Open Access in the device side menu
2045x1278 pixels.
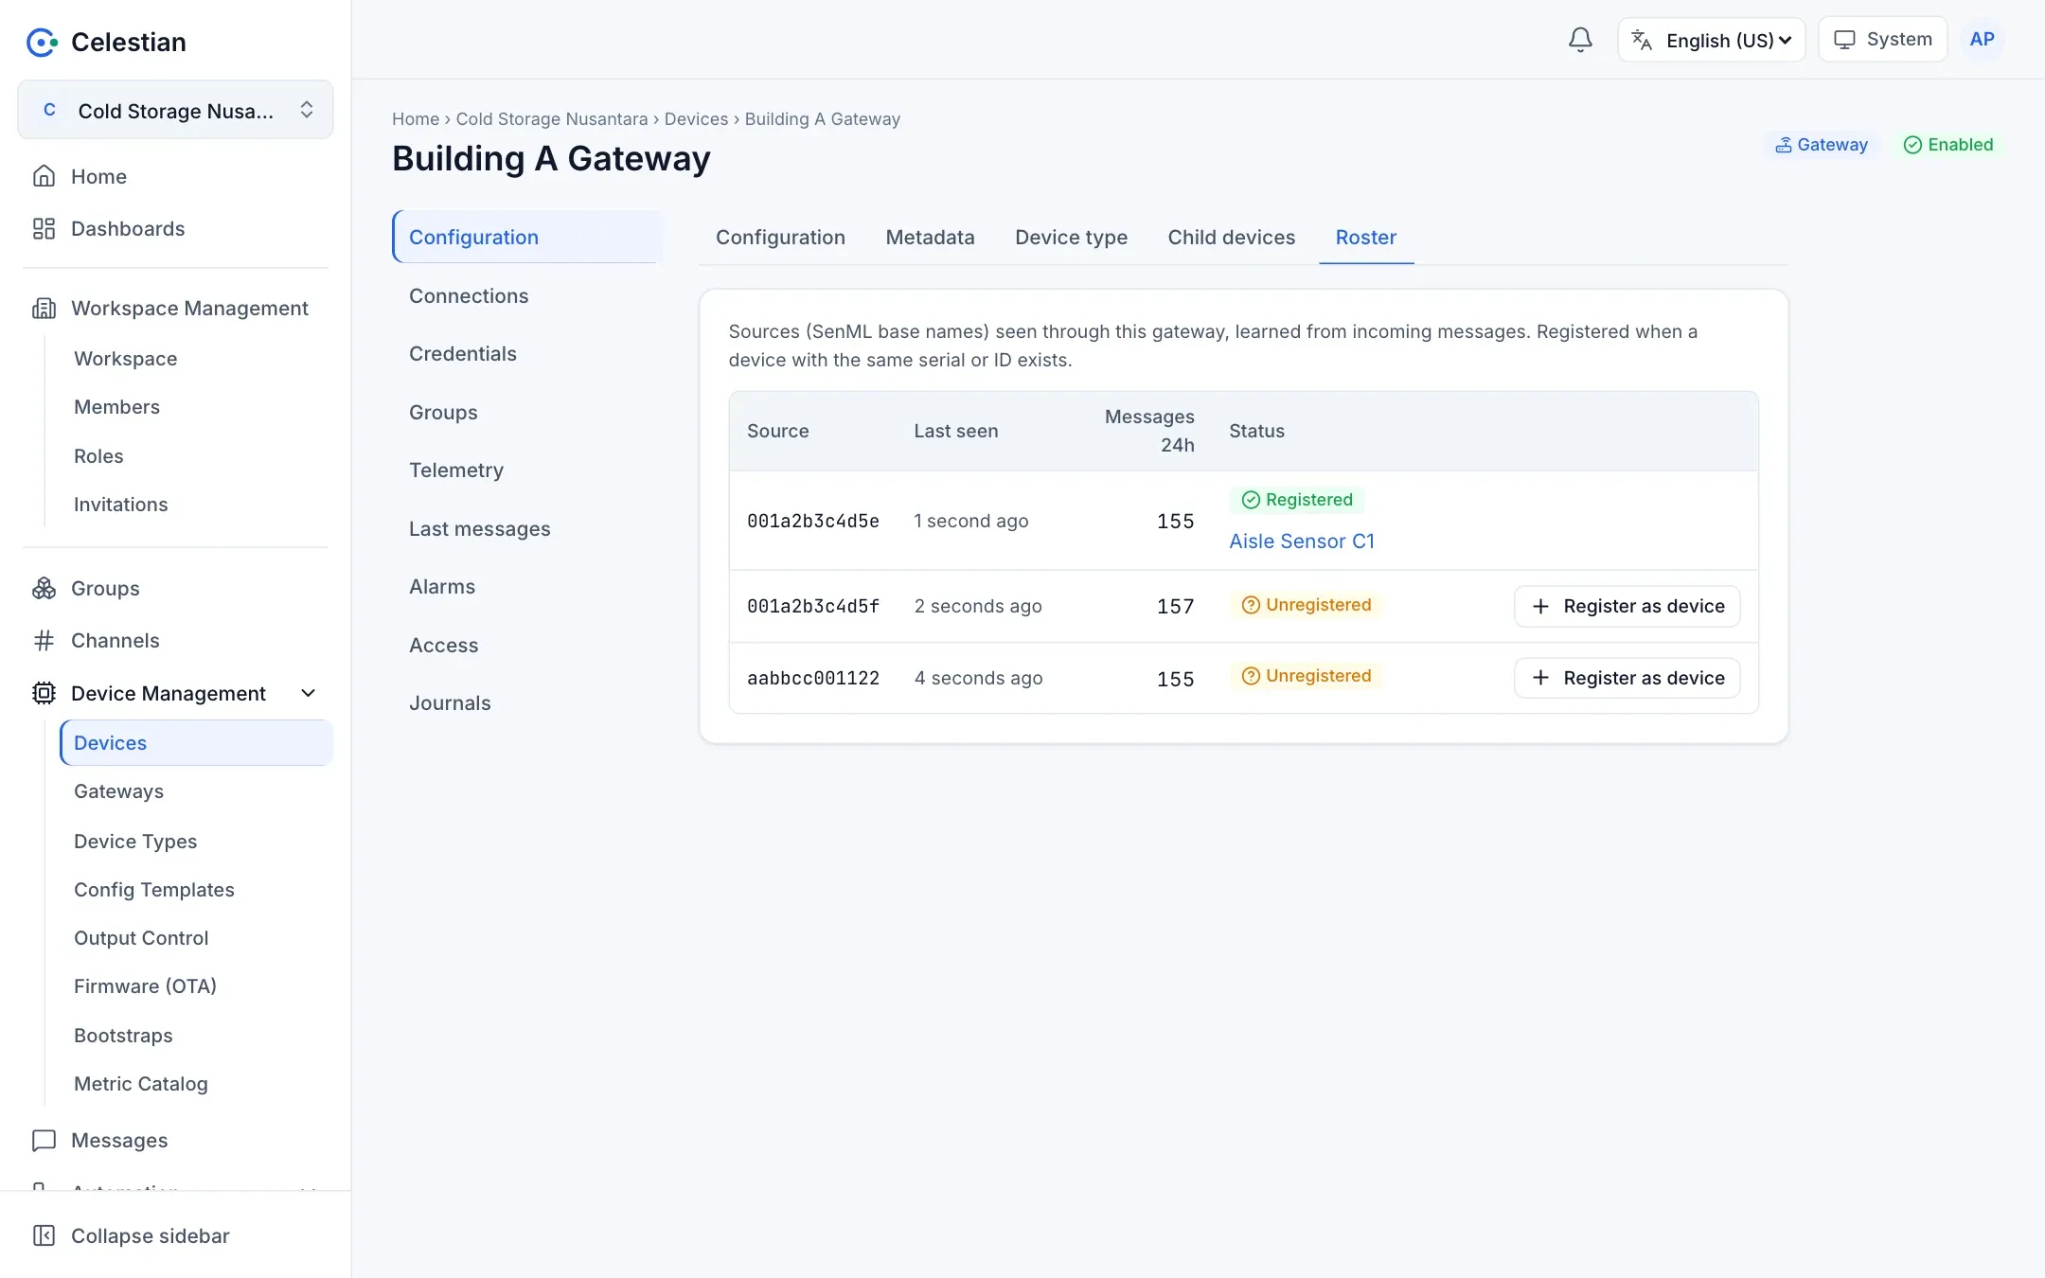(526, 646)
